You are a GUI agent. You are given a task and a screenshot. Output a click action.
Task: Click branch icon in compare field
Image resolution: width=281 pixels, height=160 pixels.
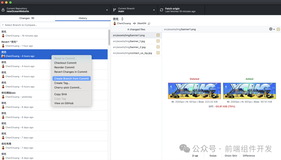3,25
